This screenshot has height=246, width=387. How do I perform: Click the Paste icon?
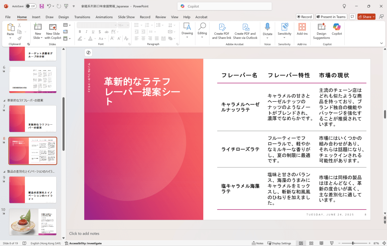click(10, 27)
